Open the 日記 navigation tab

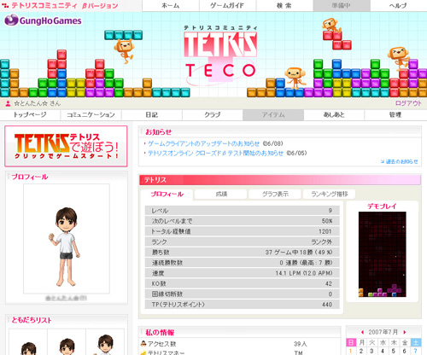[x=152, y=114]
